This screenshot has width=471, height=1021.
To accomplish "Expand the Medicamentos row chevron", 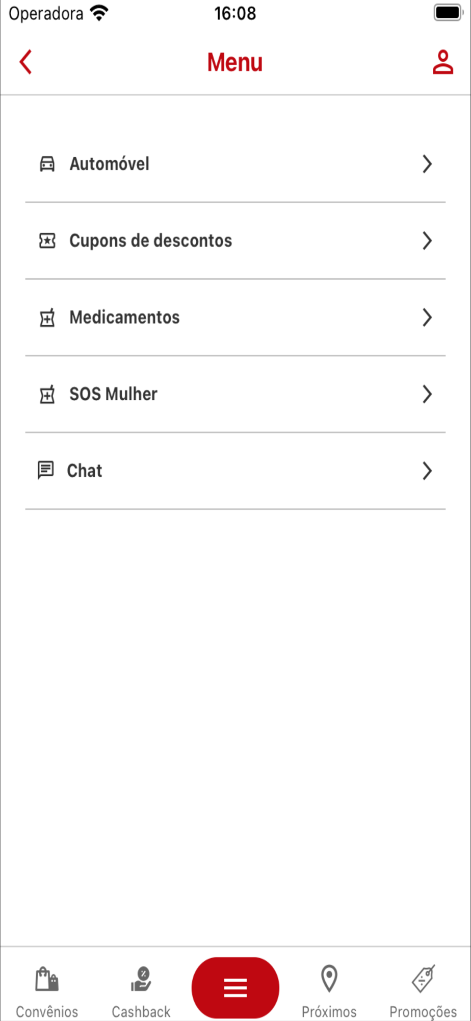I will click(427, 318).
